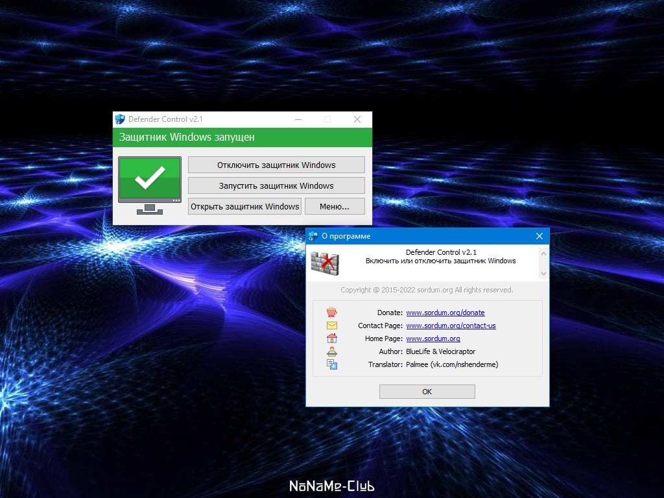Click the coffee cup Donate icon
This screenshot has width=664, height=498.
[x=331, y=312]
